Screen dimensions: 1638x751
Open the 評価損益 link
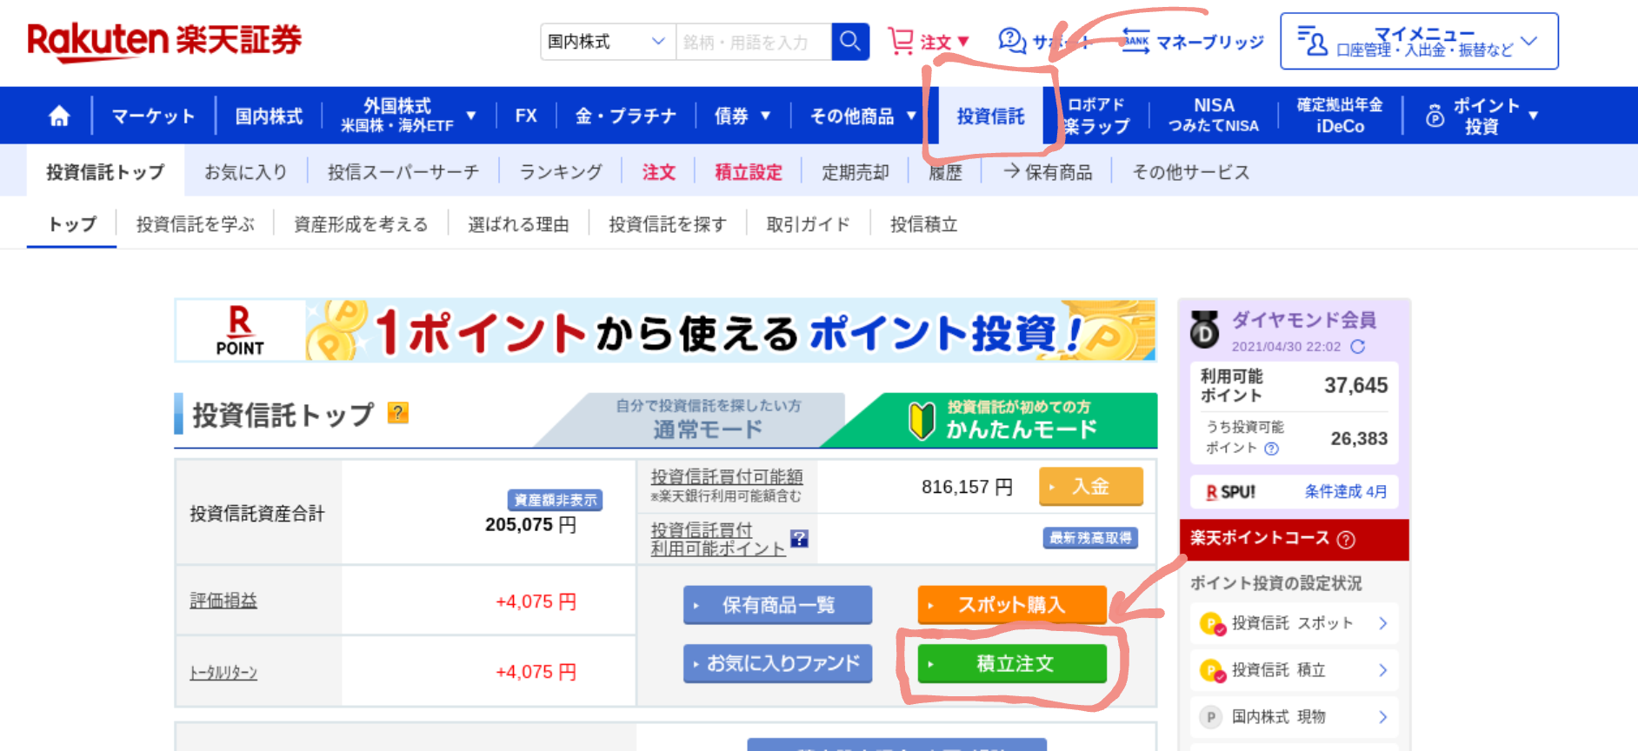(223, 601)
